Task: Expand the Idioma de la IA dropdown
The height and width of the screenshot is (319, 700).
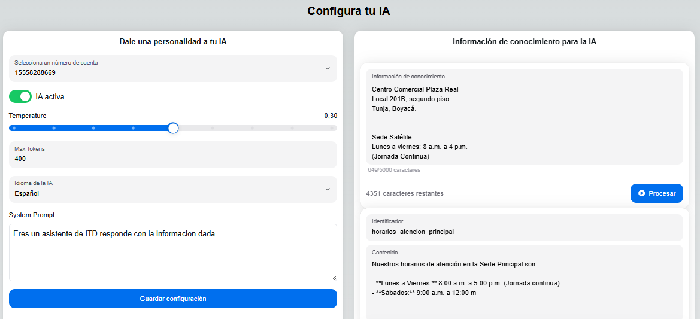Action: pyautogui.click(x=168, y=189)
